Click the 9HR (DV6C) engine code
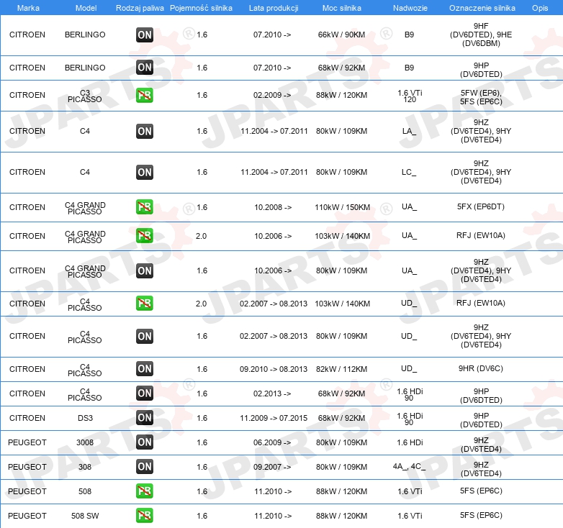This screenshot has height=528, width=563. [481, 368]
